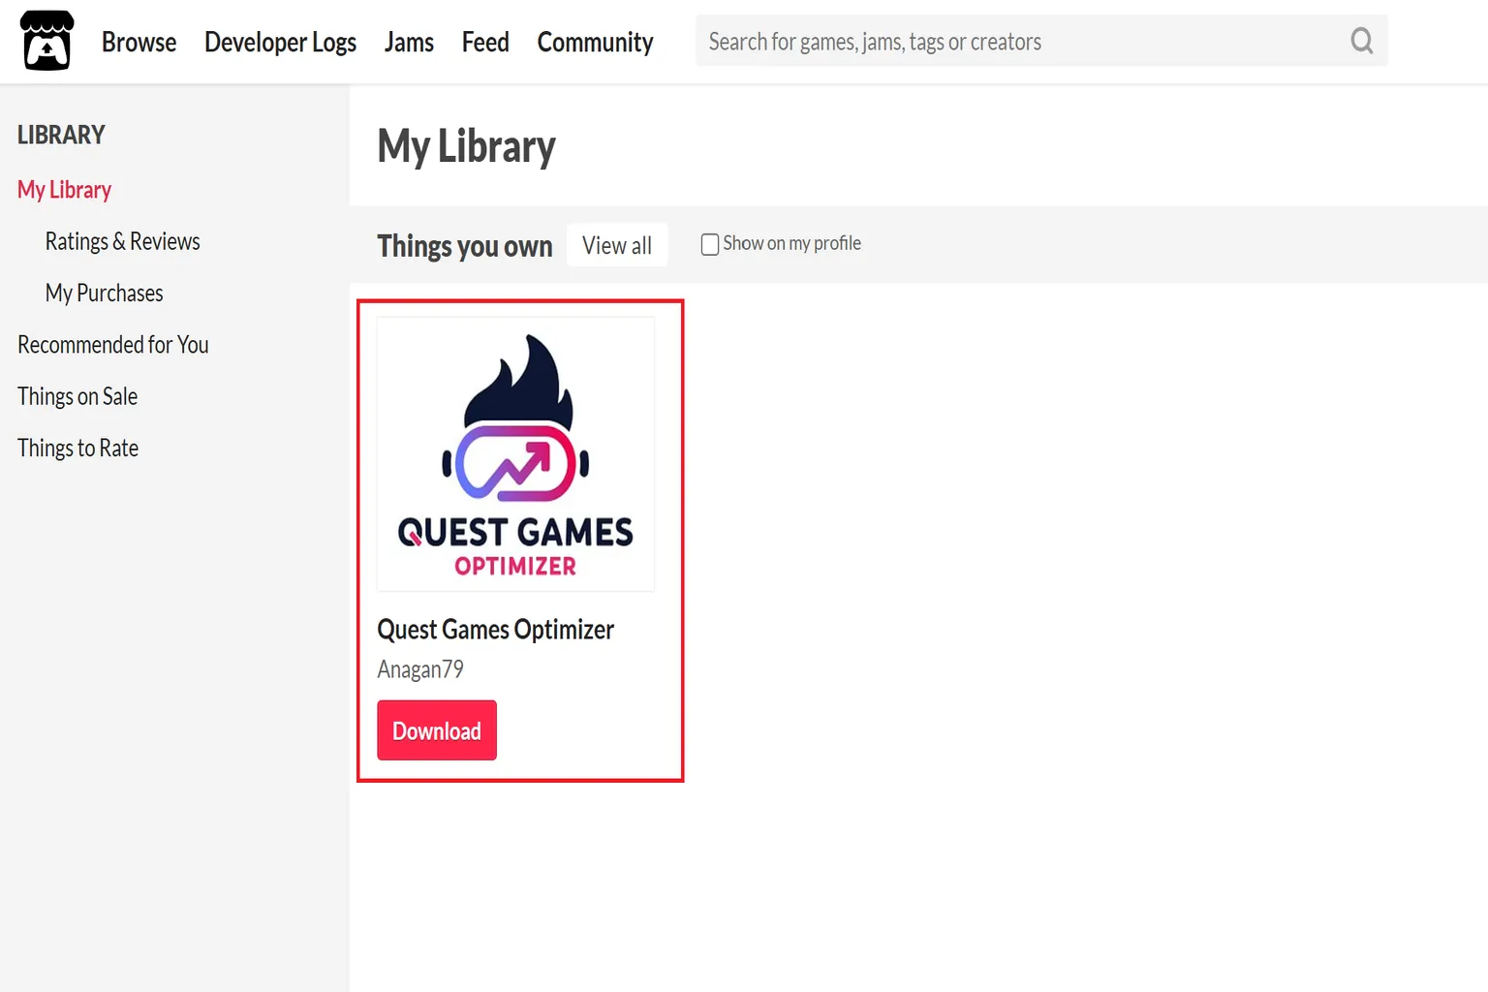Open the Things to Rate list
Viewport: 1488px width, 992px height.
pos(77,448)
